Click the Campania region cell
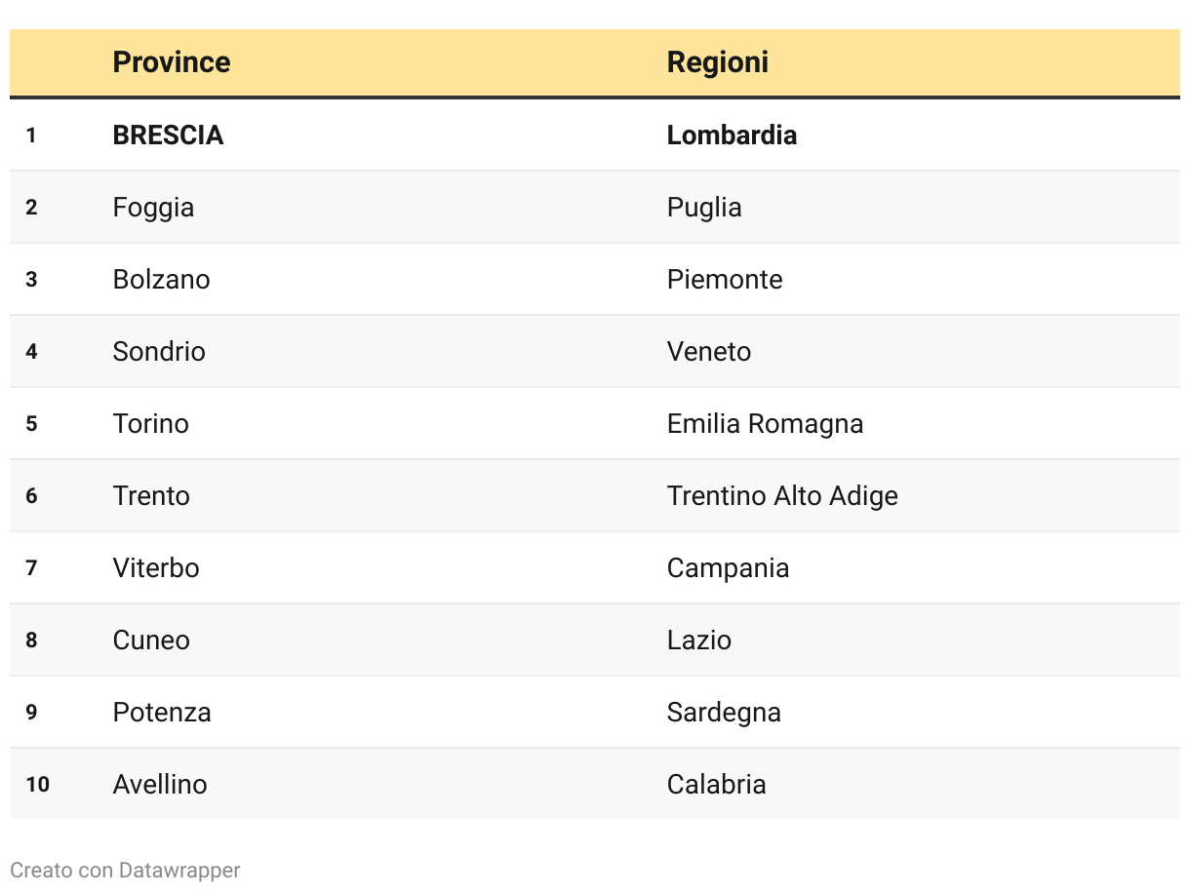1190x893 pixels. pos(728,567)
